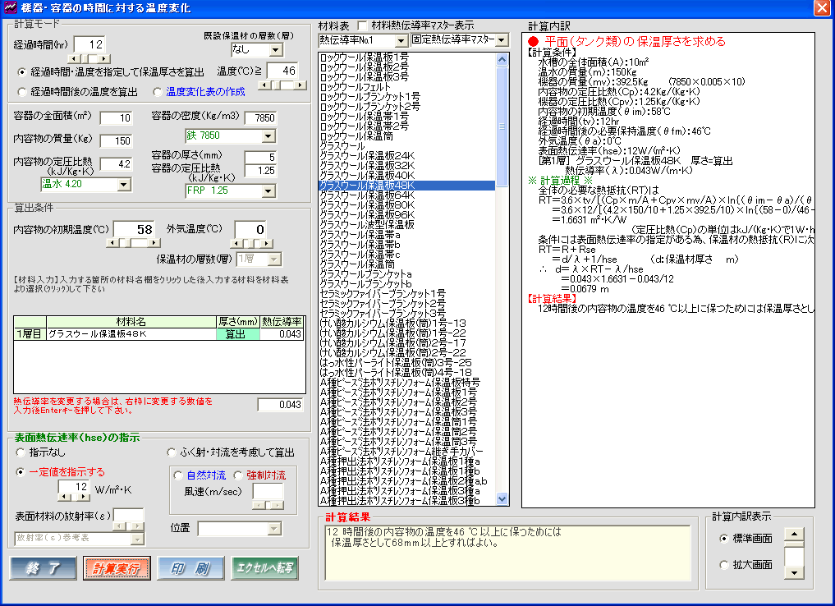Click the 容器の全面積 input field

116,118
